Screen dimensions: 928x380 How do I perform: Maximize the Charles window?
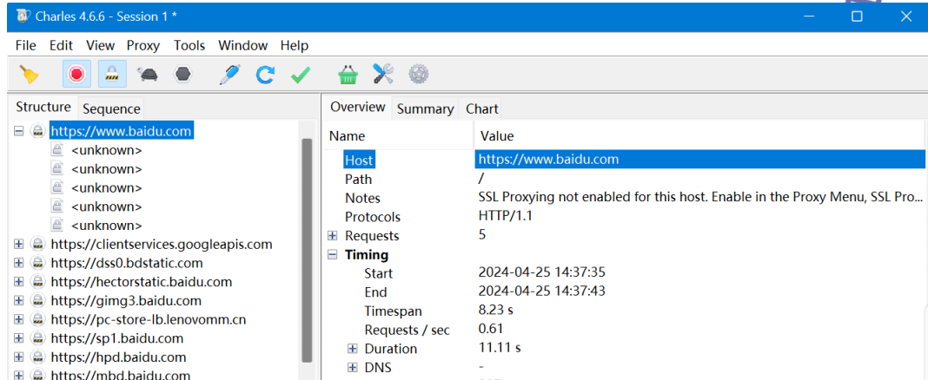[x=857, y=16]
